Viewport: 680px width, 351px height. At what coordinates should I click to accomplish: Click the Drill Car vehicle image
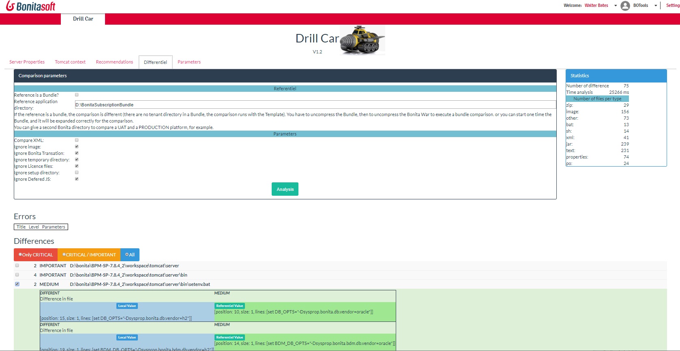click(362, 40)
